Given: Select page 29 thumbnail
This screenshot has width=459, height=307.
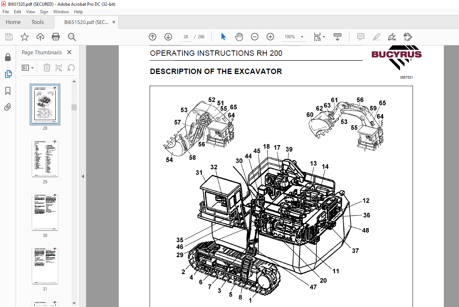Looking at the screenshot, I should pyautogui.click(x=45, y=158).
